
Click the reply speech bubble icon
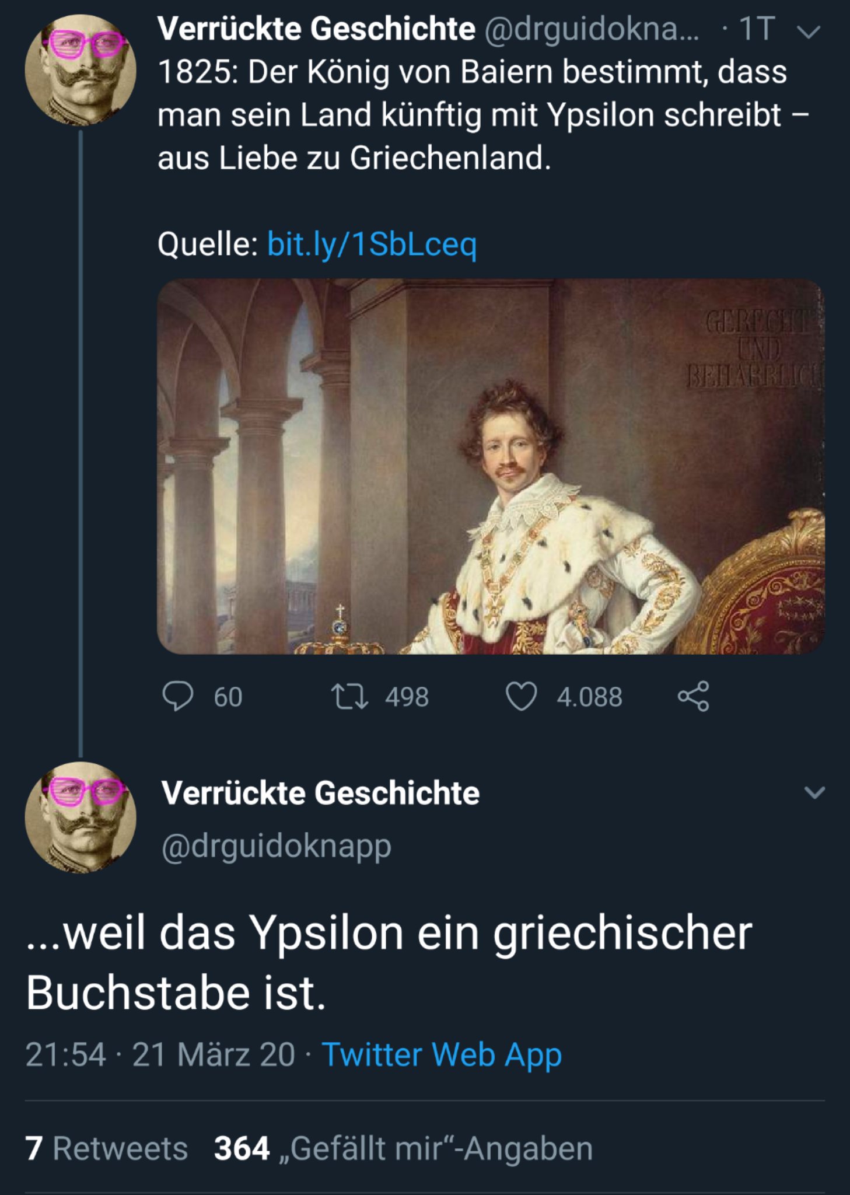click(x=177, y=696)
